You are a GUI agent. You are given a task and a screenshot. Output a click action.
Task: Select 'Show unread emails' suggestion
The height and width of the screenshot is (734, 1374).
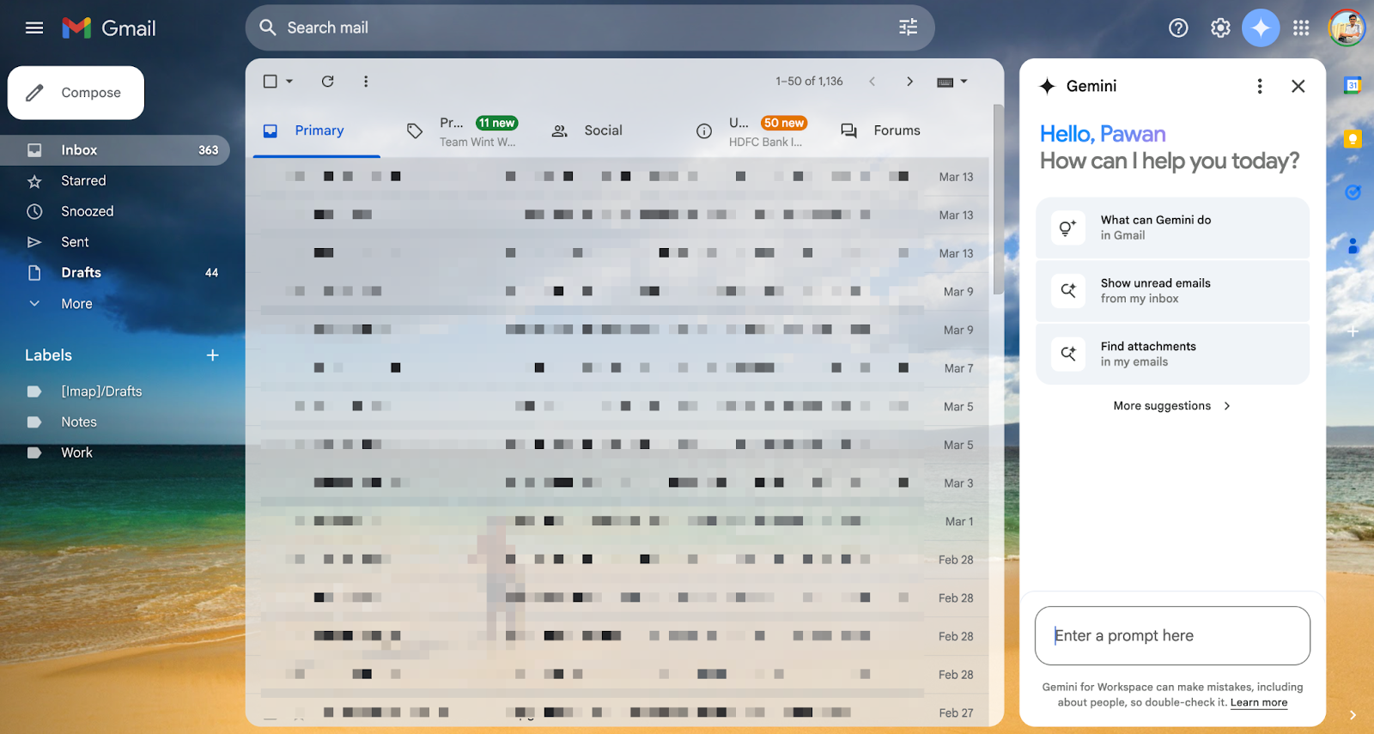point(1172,291)
